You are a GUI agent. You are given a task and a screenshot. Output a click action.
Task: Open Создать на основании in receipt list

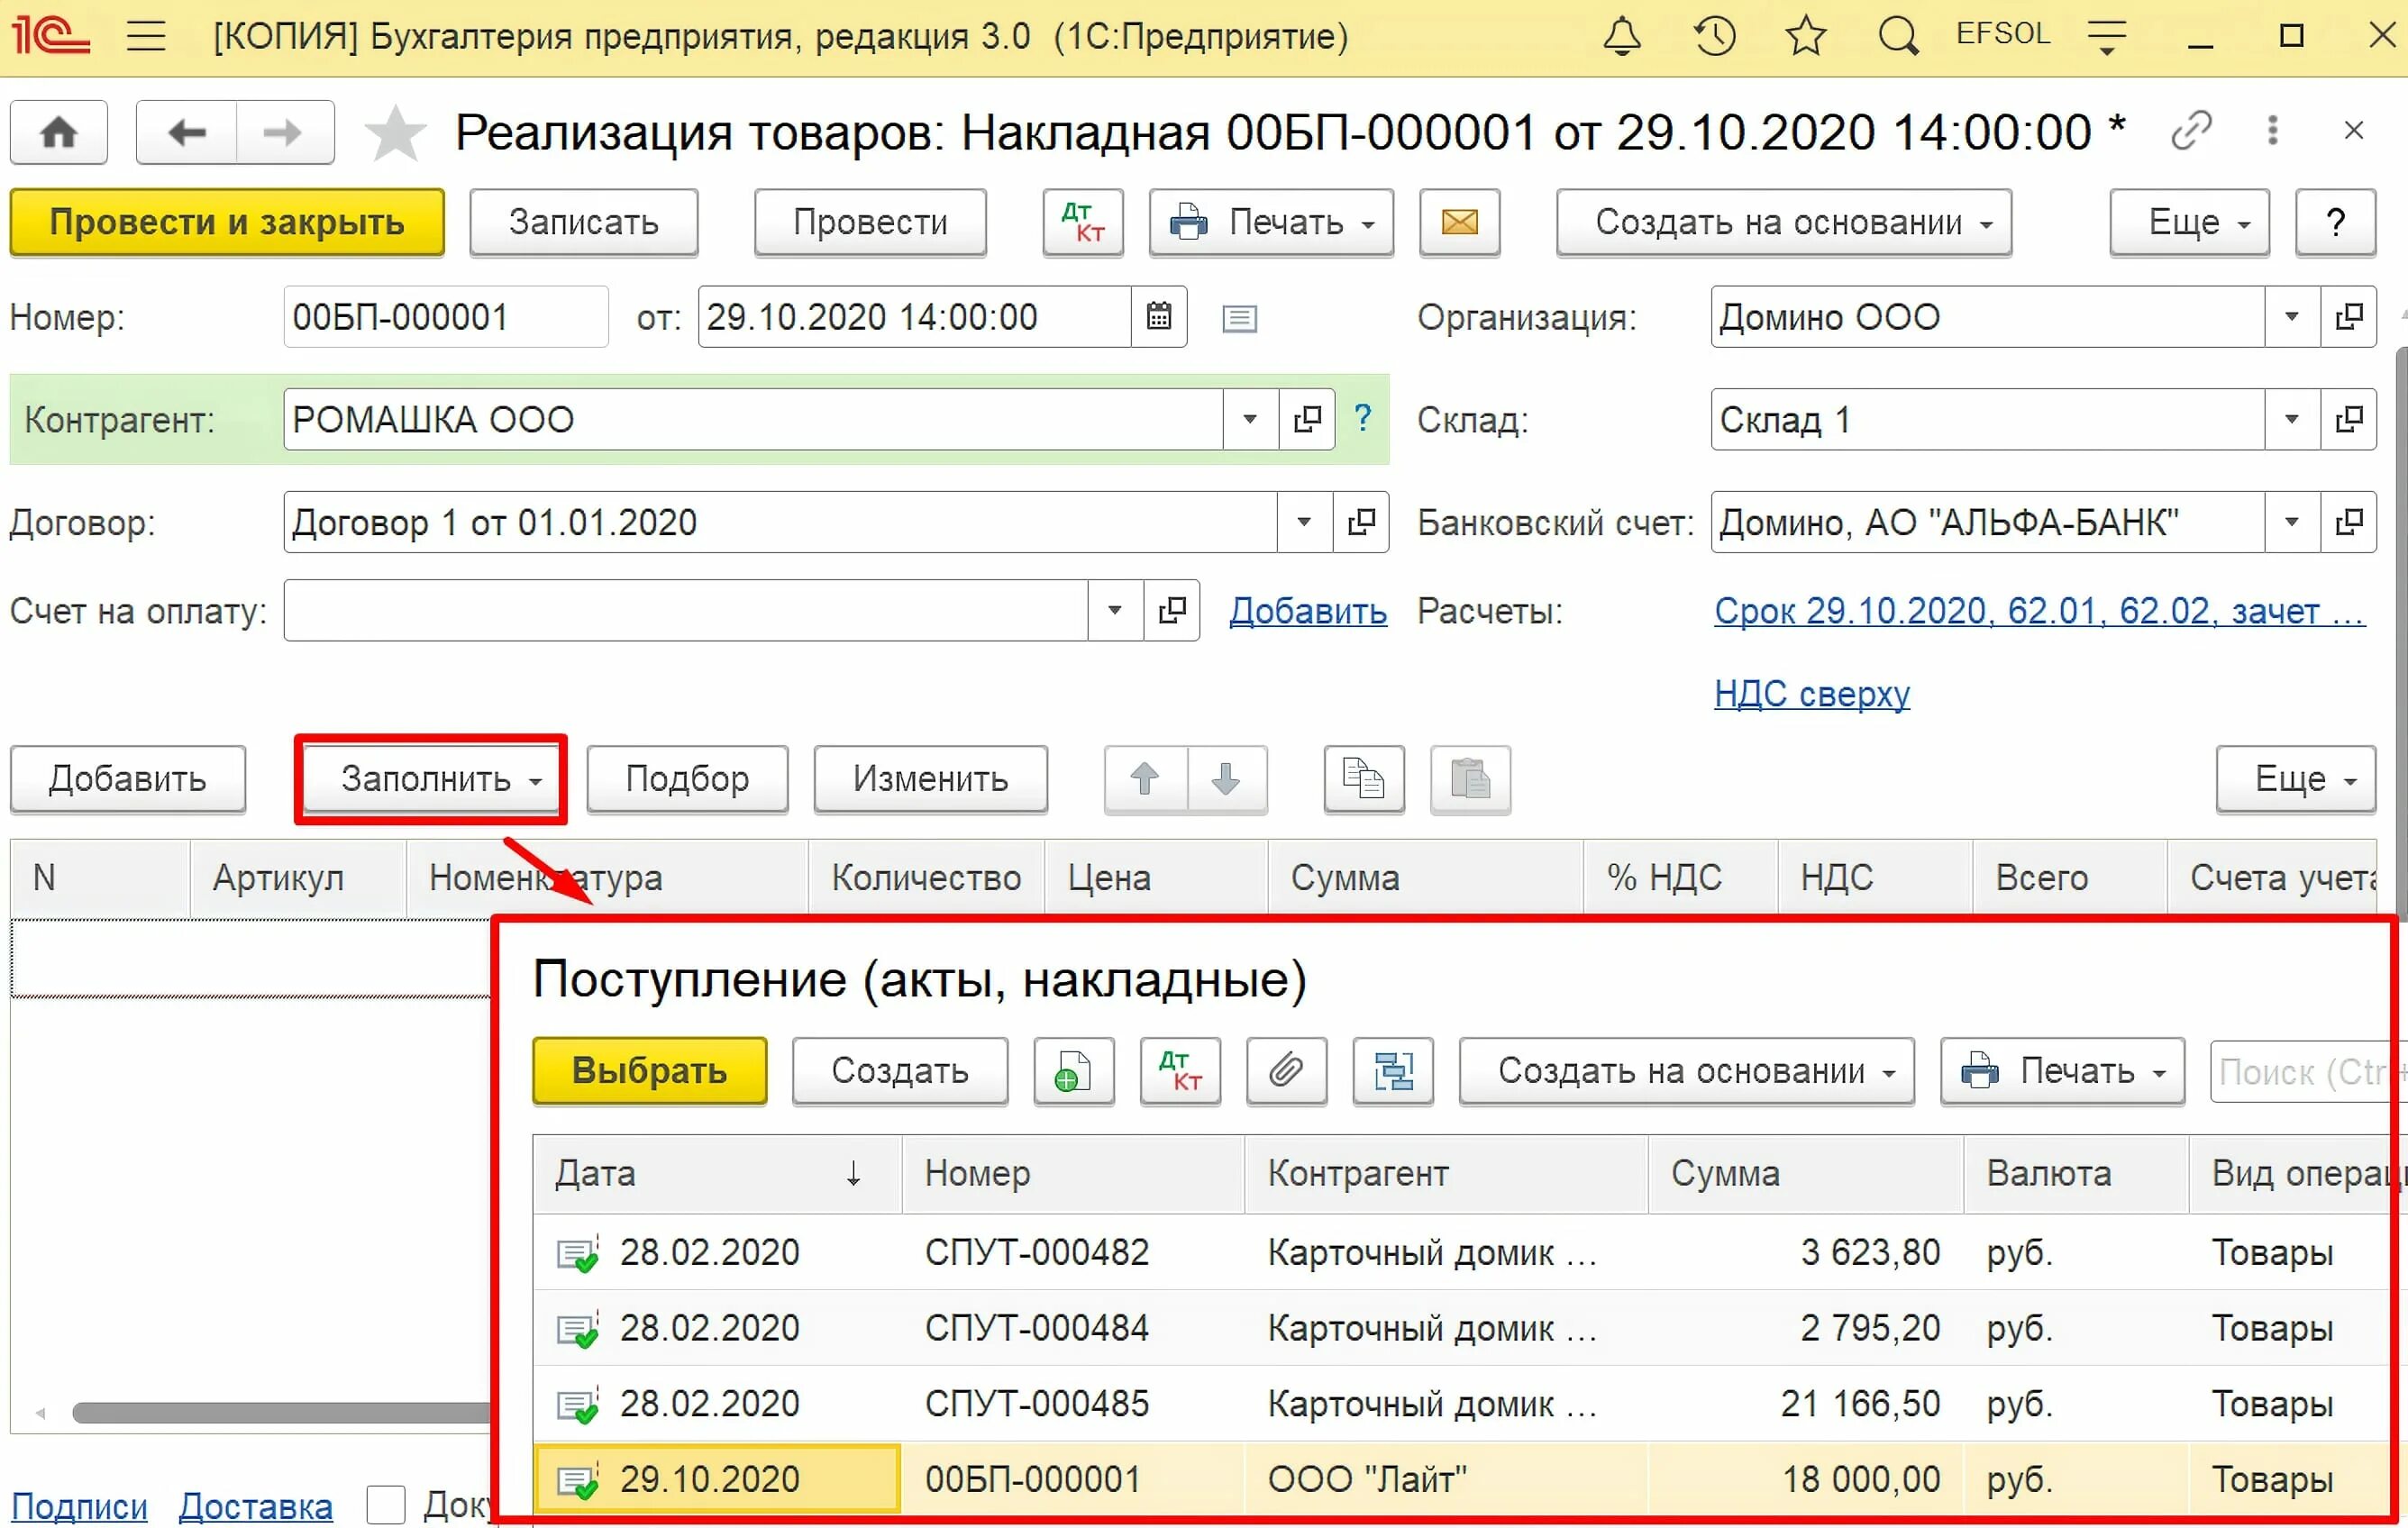pos(1686,1071)
